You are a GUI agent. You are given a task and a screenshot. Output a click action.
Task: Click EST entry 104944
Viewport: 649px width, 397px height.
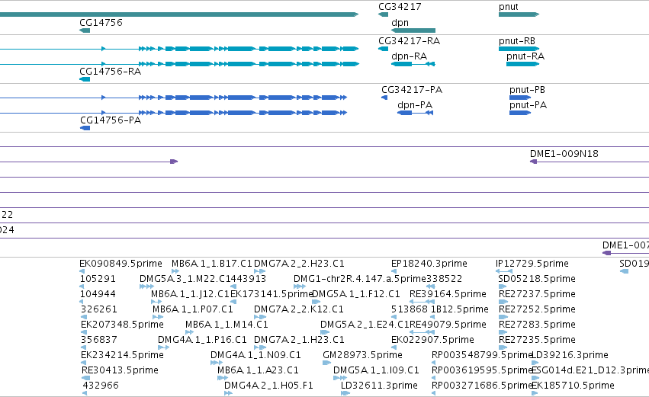pos(98,294)
